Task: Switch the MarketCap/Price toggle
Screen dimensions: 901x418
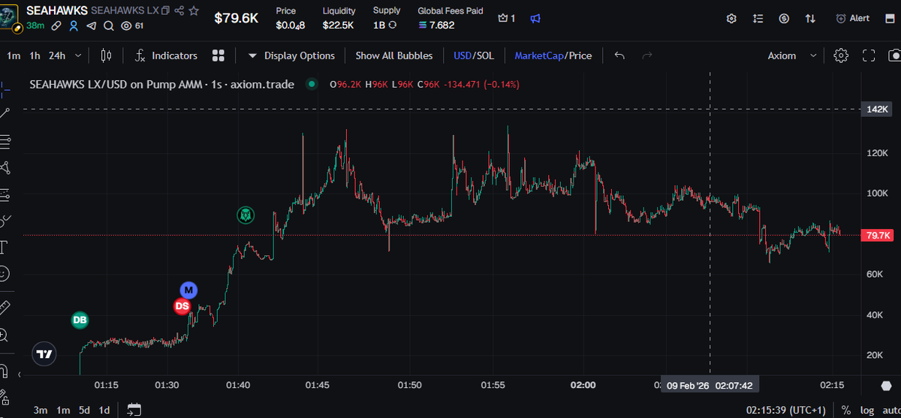Action: click(x=553, y=56)
